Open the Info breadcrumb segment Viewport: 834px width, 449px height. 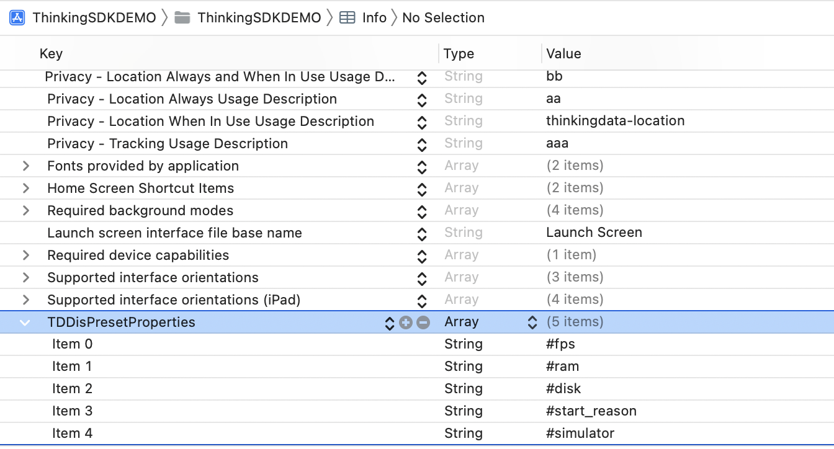(374, 17)
